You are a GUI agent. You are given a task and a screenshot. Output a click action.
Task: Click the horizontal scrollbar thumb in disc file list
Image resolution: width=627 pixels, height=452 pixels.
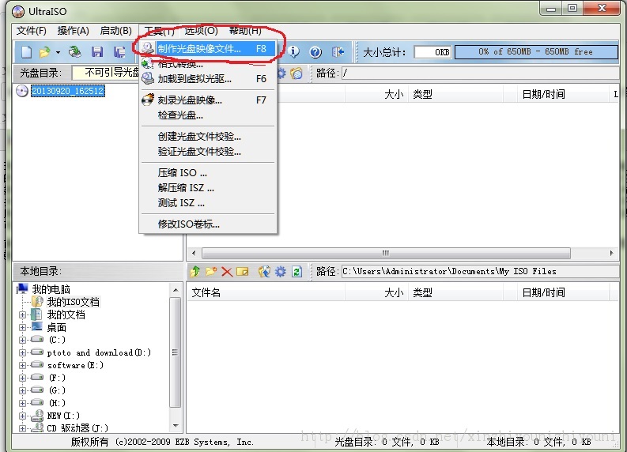pyautogui.click(x=386, y=253)
